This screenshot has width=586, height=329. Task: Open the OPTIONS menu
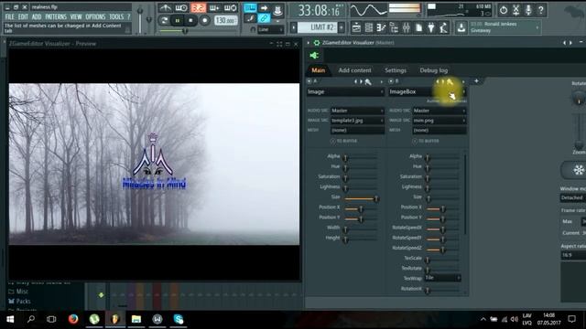click(x=95, y=16)
